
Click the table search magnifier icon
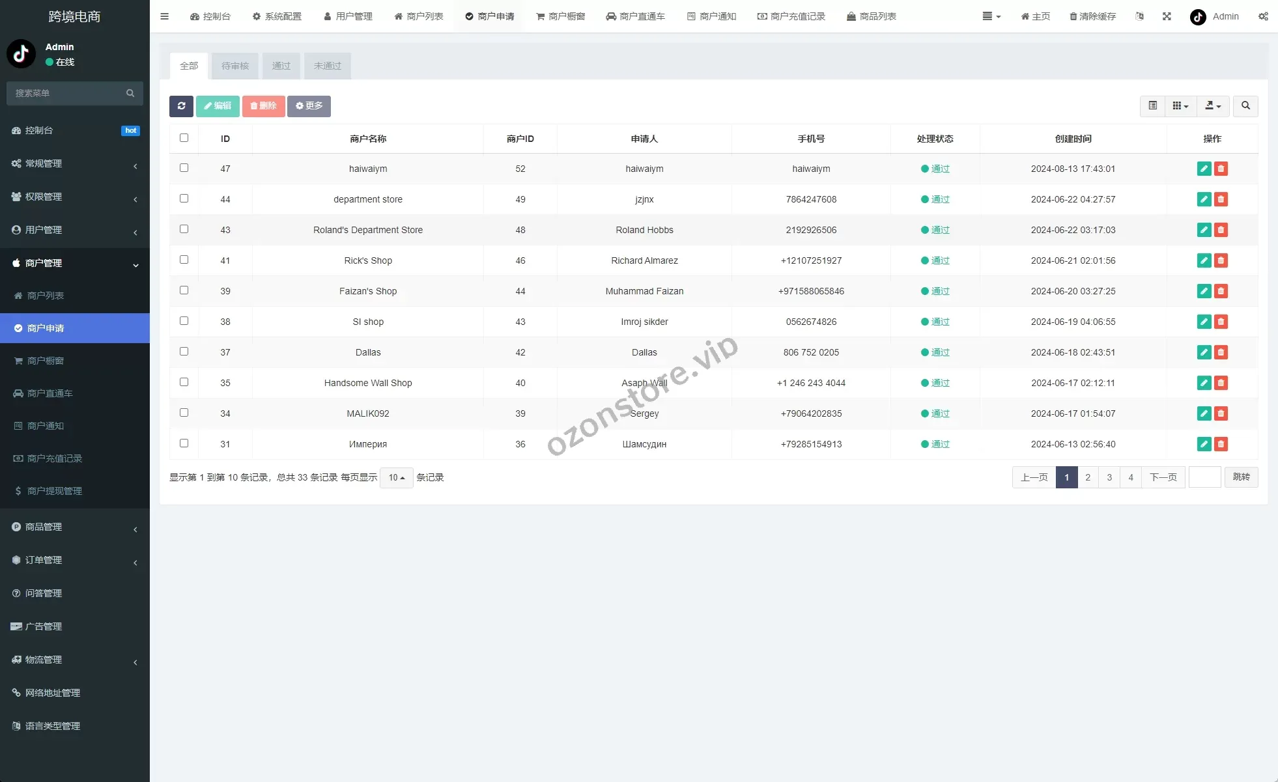click(1245, 106)
